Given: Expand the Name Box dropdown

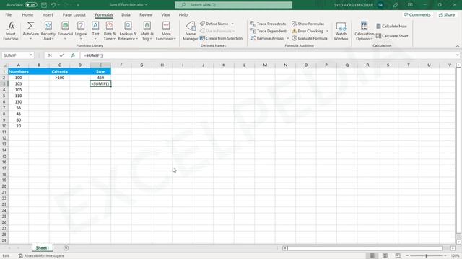Looking at the screenshot, I should (x=30, y=55).
